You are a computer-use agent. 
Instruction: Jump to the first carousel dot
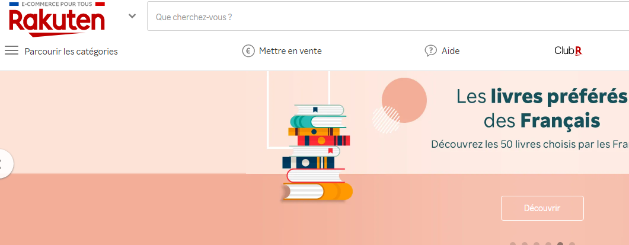(x=513, y=243)
